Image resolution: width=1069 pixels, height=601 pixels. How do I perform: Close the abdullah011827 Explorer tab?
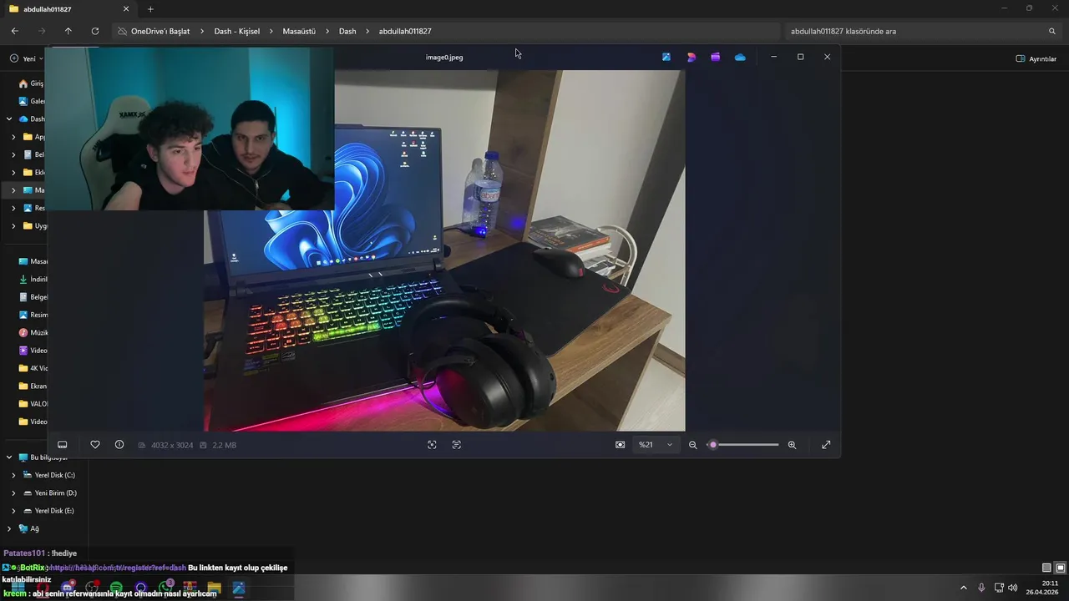coord(126,9)
